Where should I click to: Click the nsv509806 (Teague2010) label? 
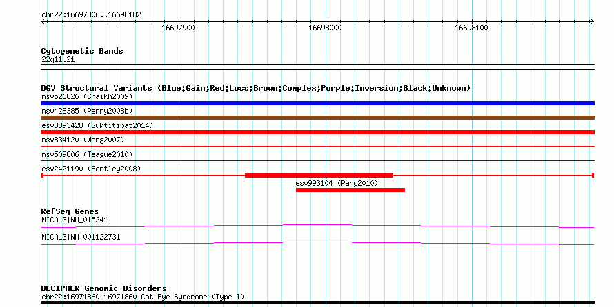(x=87, y=154)
